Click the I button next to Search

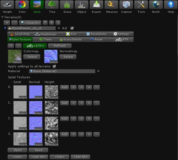click(x=58, y=23)
